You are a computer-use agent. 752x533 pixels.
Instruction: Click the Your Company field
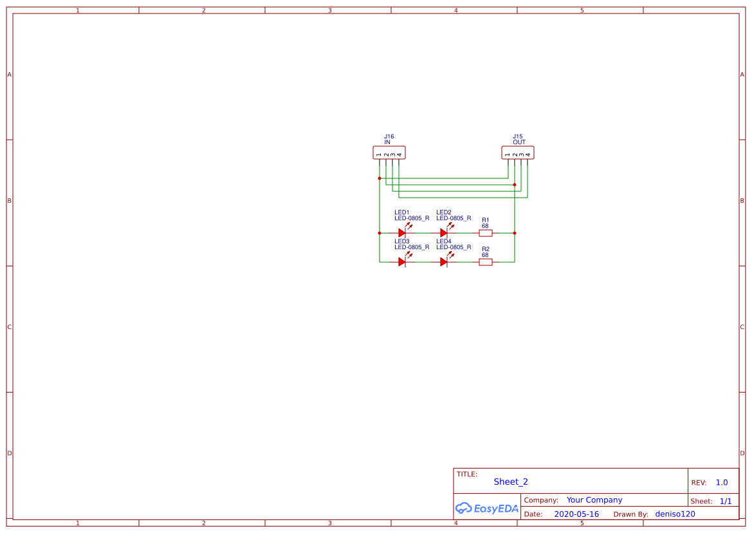click(594, 500)
